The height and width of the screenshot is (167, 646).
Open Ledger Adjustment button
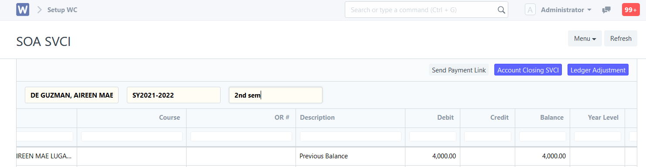point(598,70)
